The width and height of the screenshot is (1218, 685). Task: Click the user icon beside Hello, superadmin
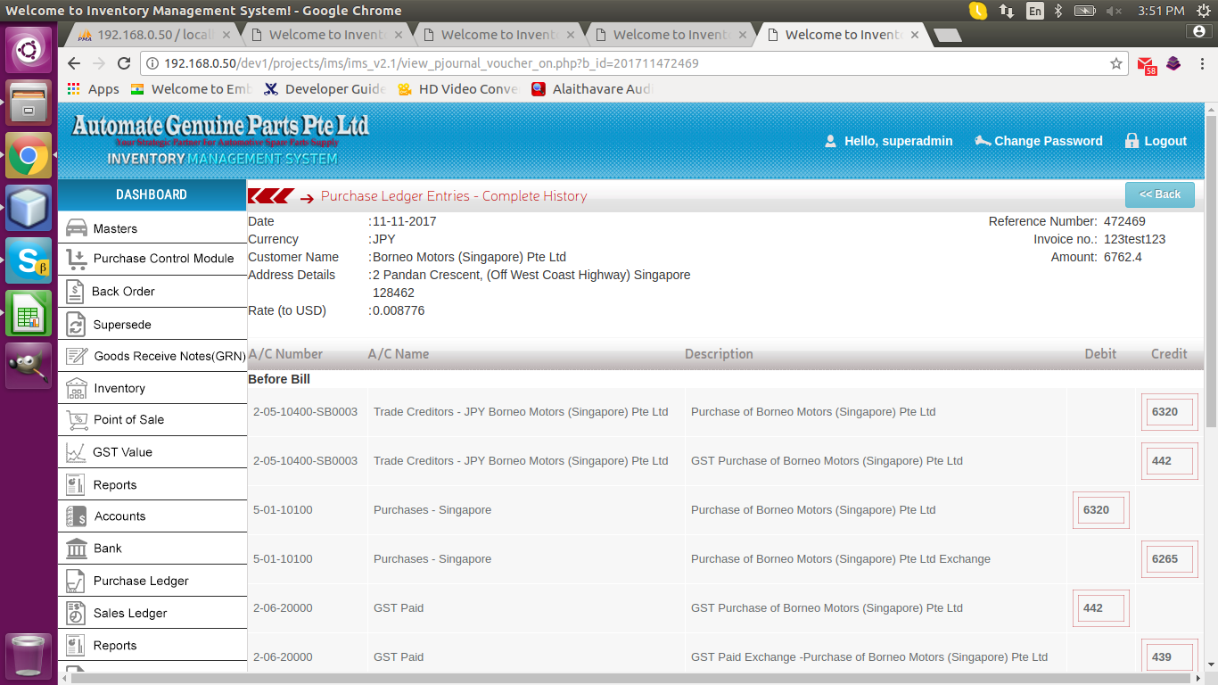[830, 141]
